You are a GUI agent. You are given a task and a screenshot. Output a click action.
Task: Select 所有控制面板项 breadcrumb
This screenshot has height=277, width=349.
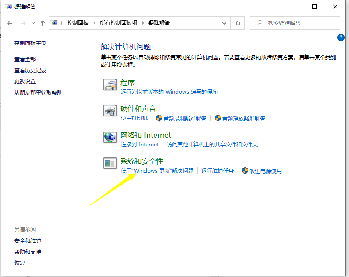pyautogui.click(x=119, y=23)
